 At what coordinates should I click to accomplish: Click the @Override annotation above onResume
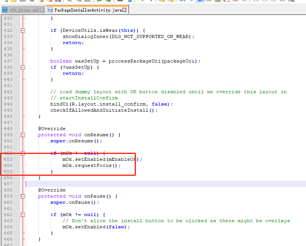tap(52, 129)
